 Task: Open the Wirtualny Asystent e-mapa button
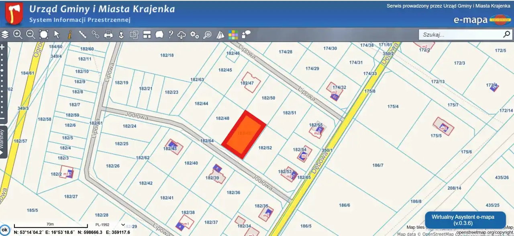(x=465, y=220)
